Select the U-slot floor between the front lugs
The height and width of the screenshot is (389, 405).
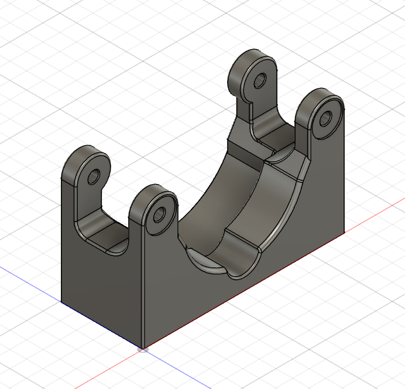[105, 233]
